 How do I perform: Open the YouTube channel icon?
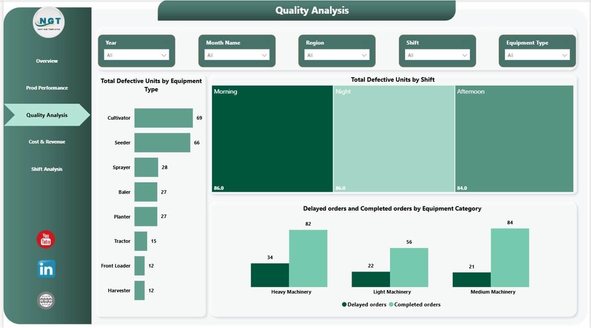[x=45, y=239]
